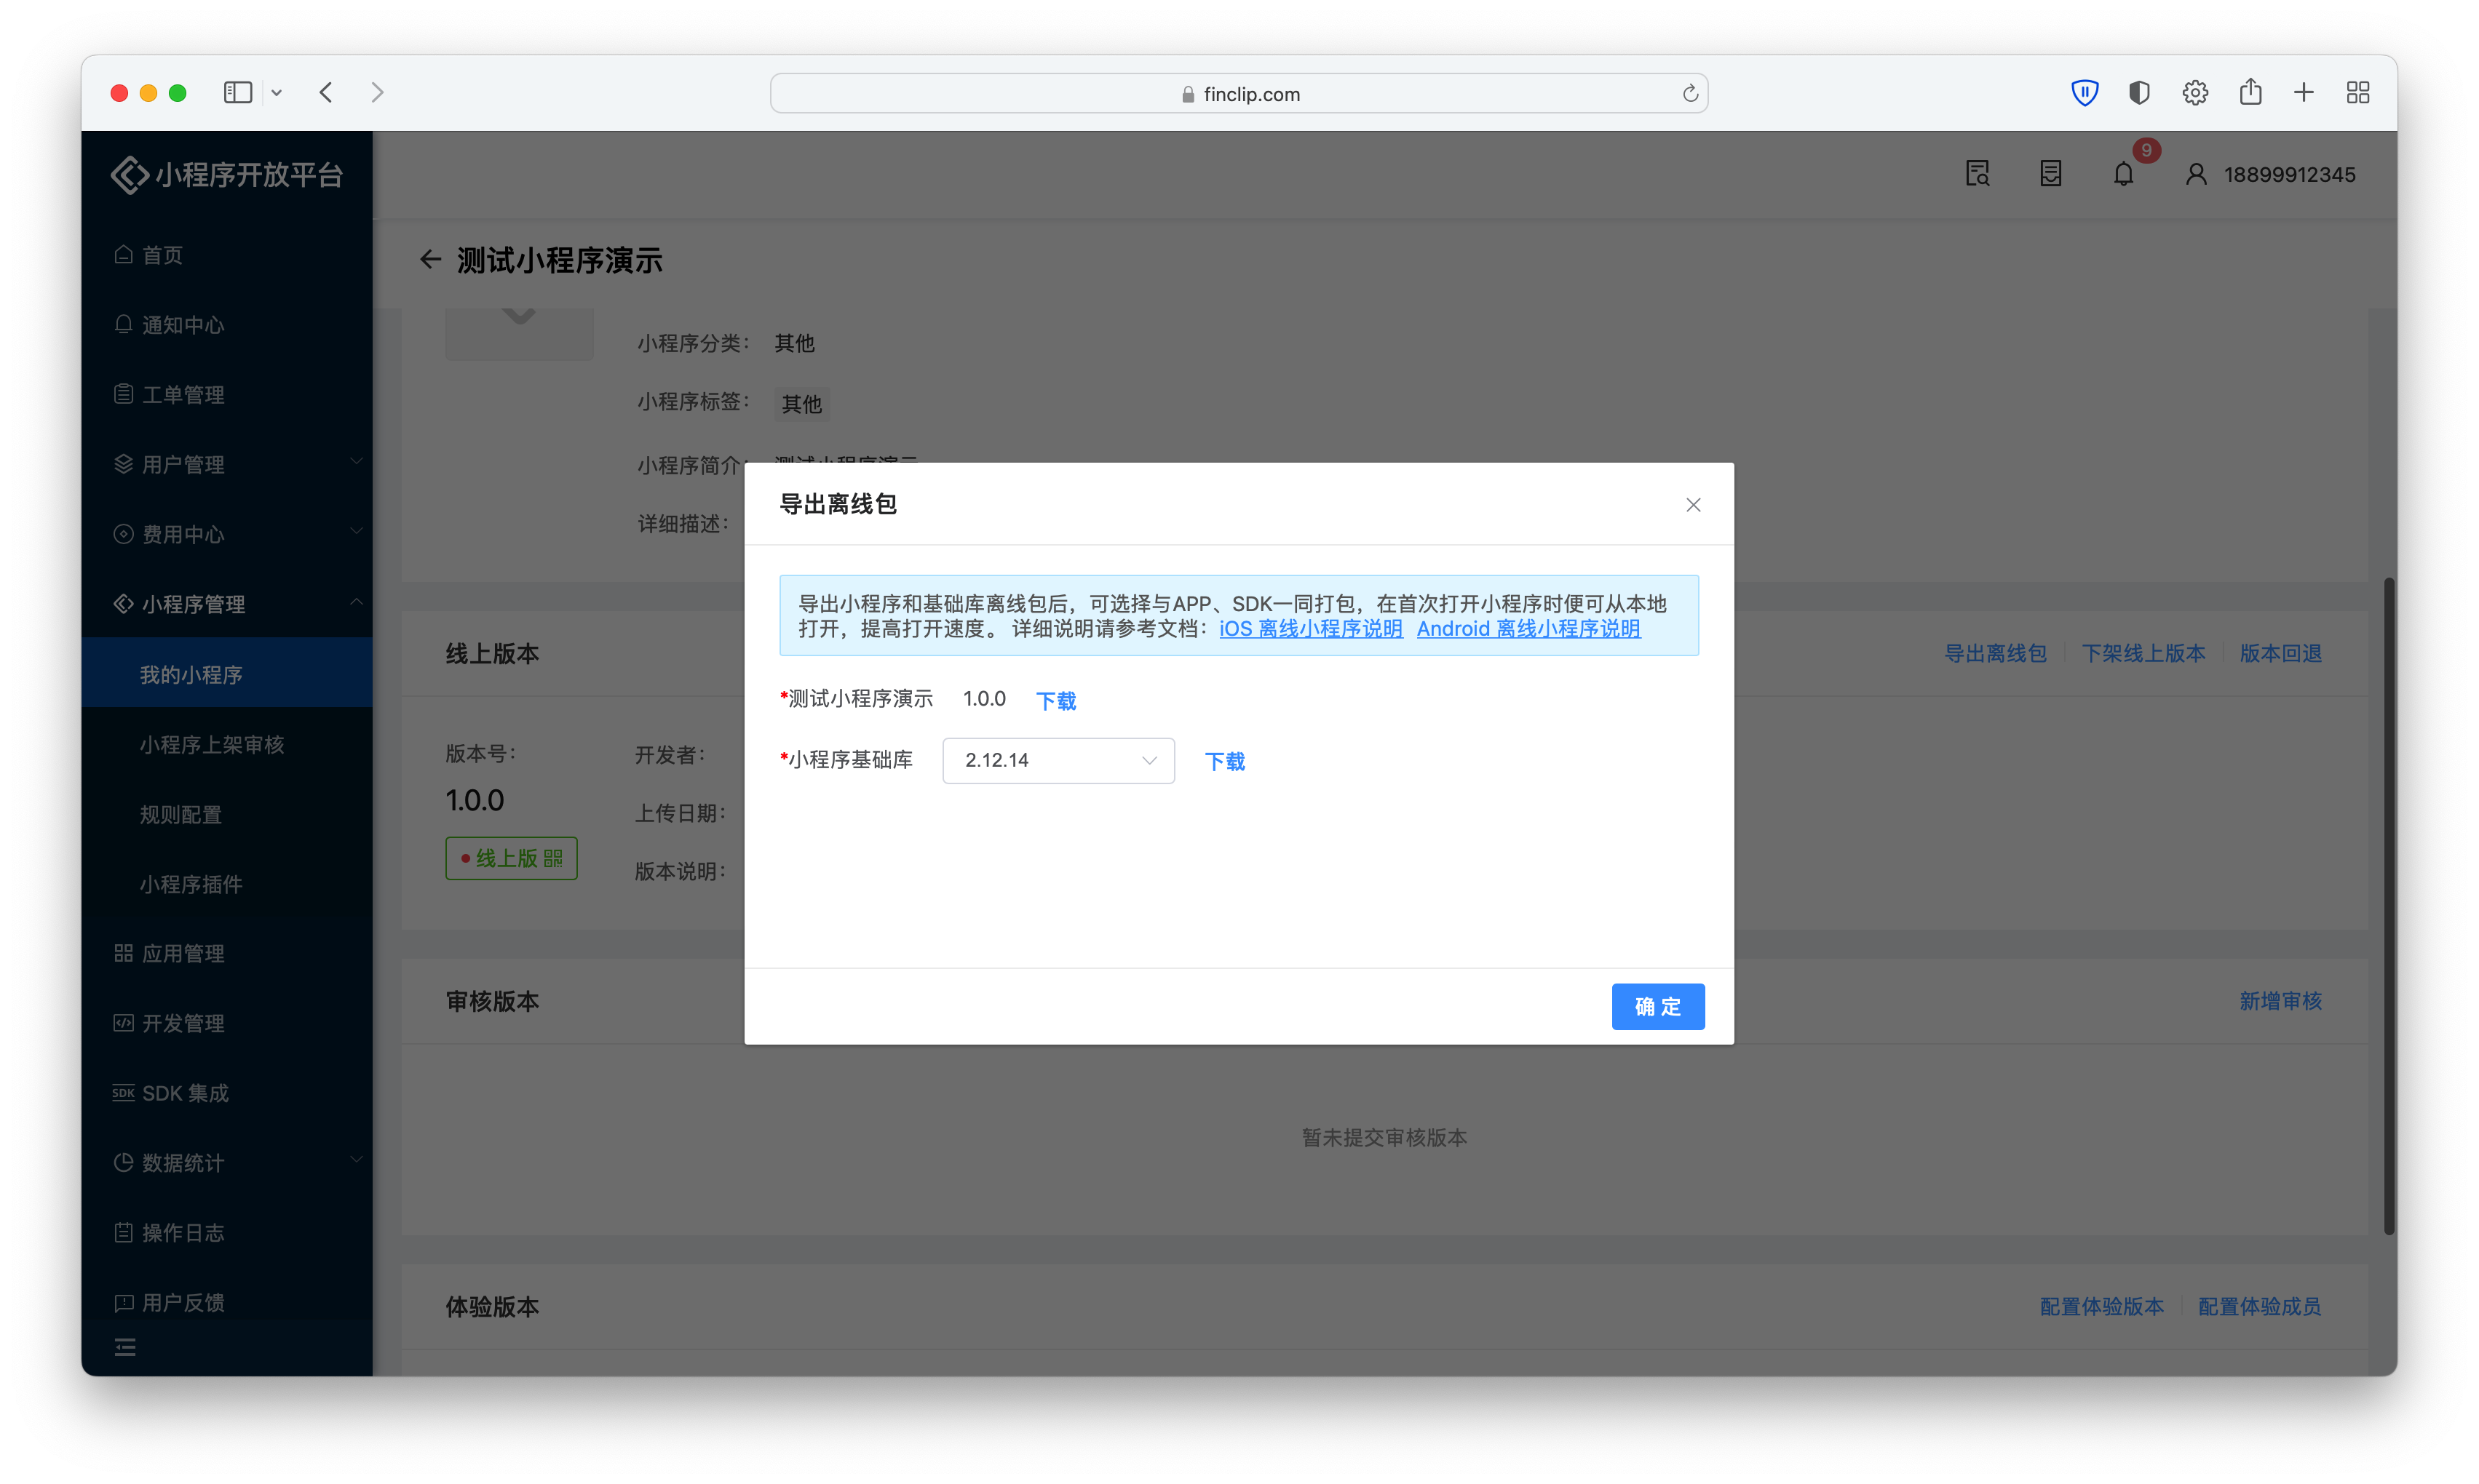This screenshot has height=1484, width=2479.
Task: Click 新增审核 link
Action: point(2280,1001)
